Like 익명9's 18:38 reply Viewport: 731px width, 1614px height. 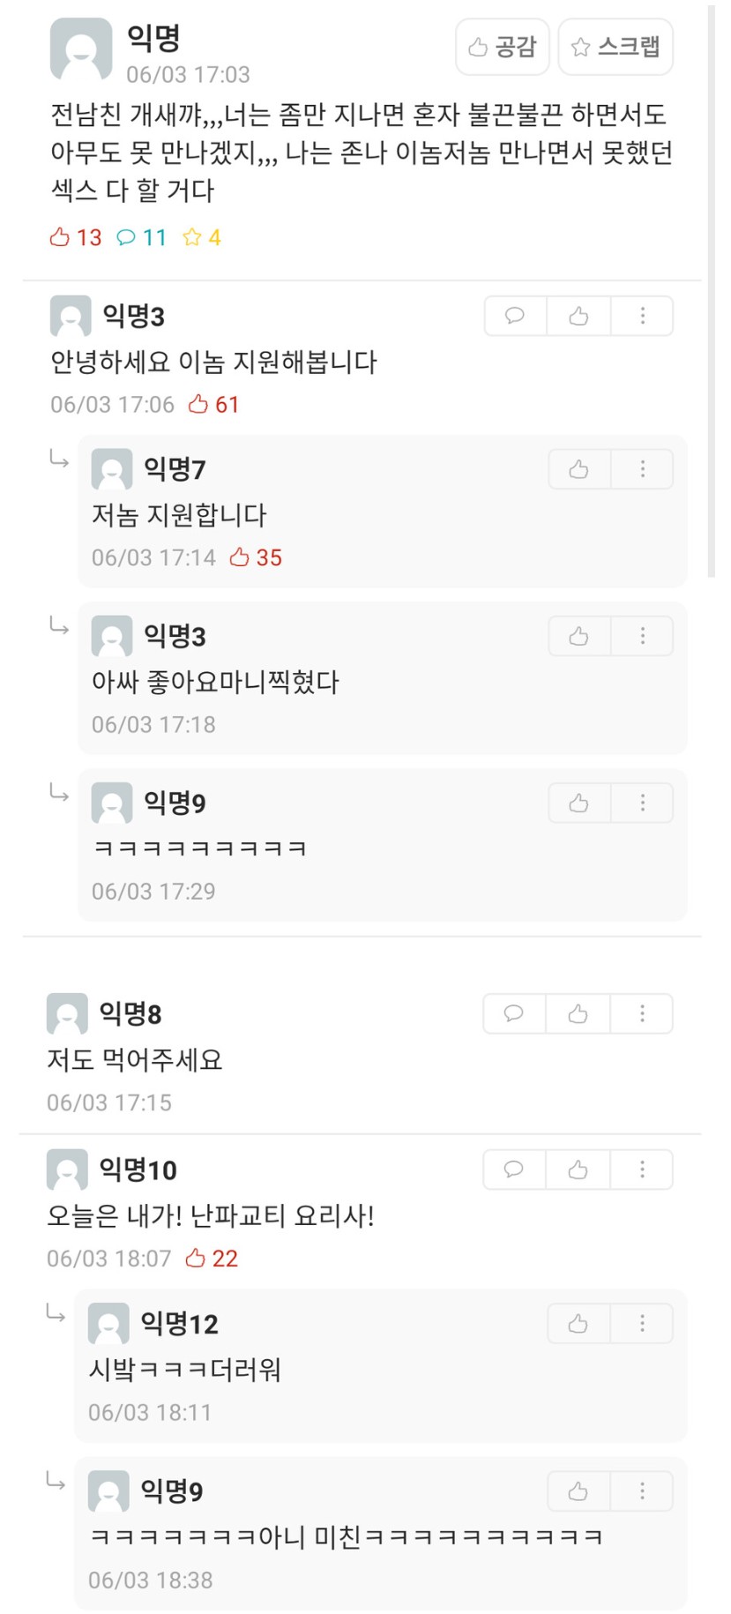[578, 1491]
